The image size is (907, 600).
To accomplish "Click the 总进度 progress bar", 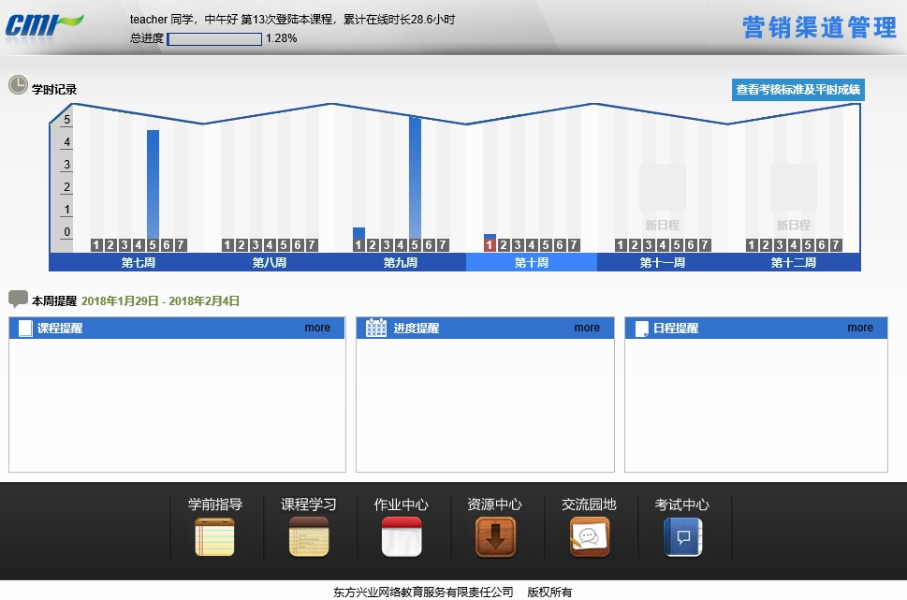I will tap(214, 39).
